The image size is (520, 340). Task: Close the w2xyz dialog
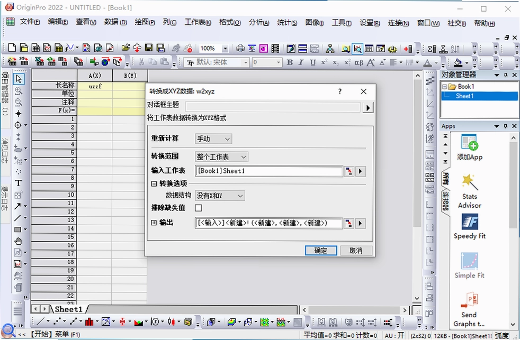point(363,91)
